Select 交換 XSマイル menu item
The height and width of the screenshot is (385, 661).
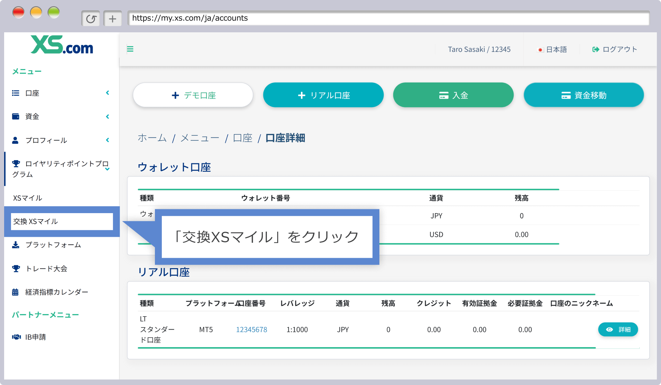click(62, 221)
